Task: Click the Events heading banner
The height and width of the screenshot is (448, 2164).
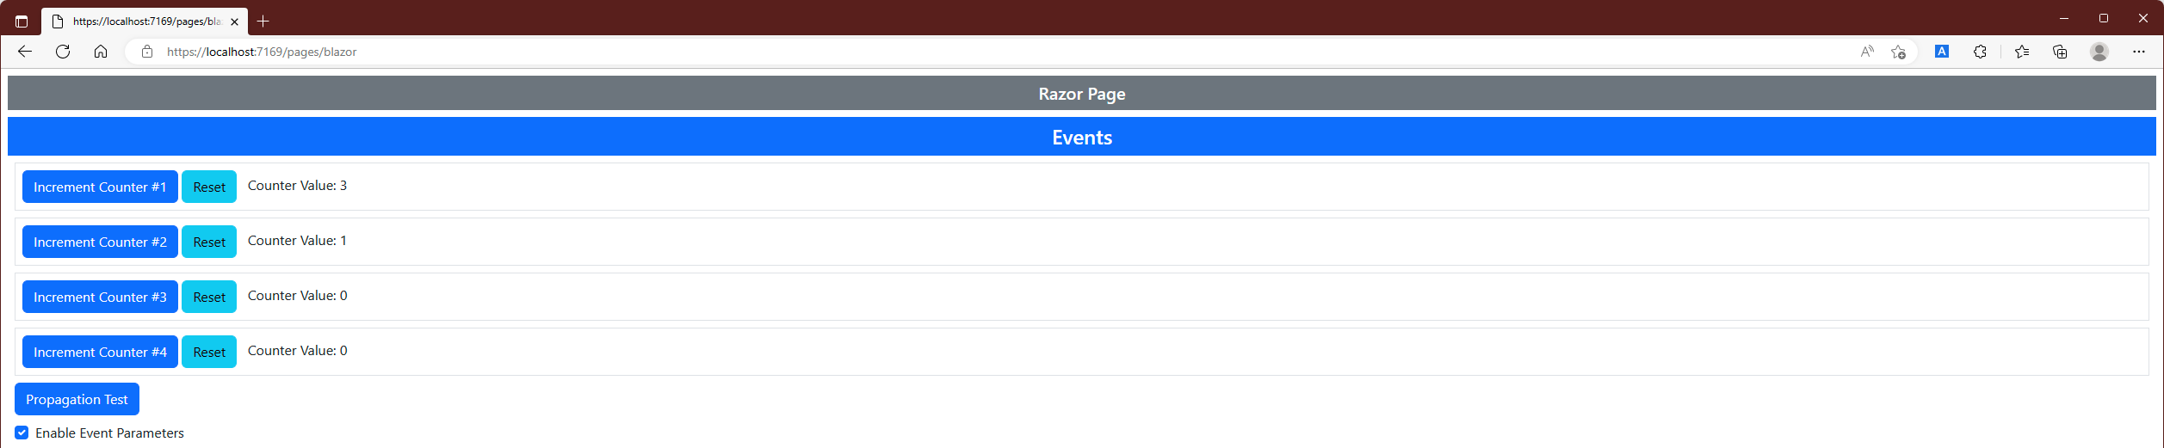Action: pos(1082,137)
